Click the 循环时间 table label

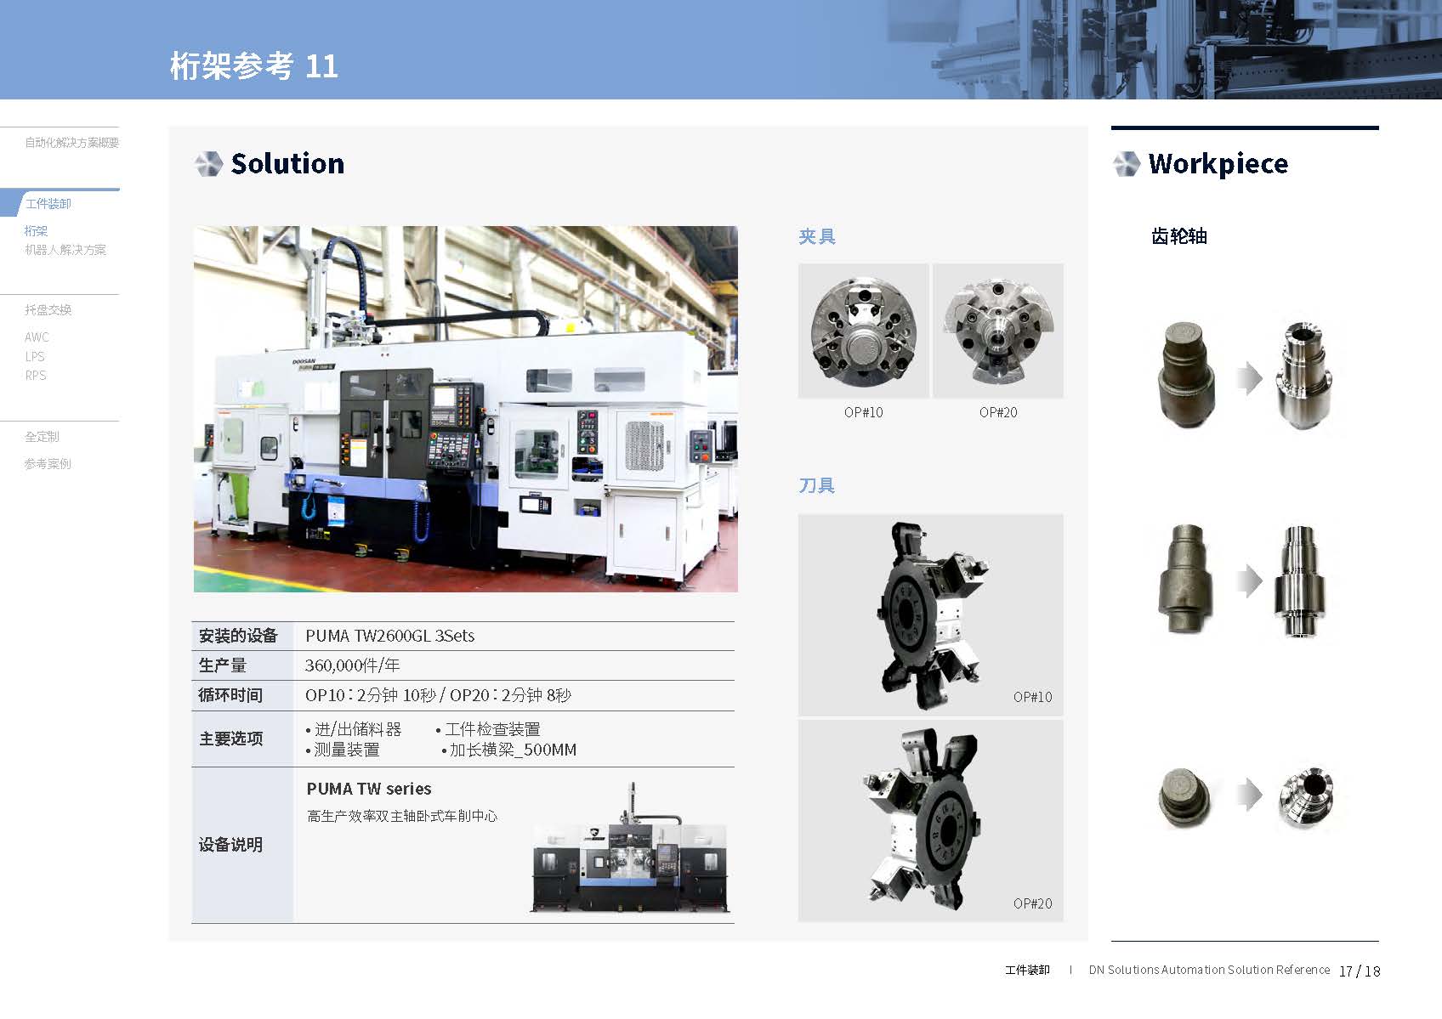pos(230,695)
